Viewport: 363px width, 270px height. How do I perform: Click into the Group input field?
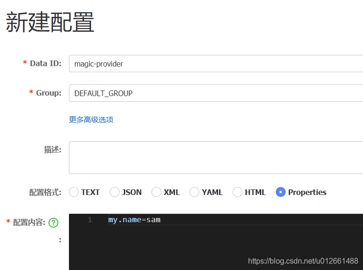click(216, 93)
